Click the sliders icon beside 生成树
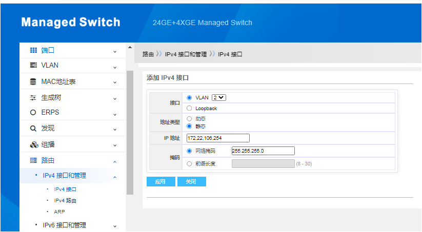The height and width of the screenshot is (232, 422). (33, 98)
